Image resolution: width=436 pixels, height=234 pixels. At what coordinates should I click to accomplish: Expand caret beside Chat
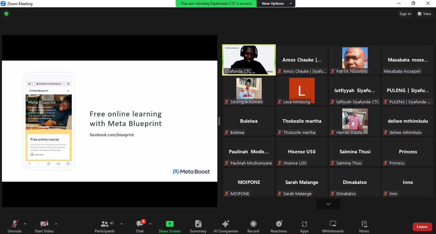150,223
